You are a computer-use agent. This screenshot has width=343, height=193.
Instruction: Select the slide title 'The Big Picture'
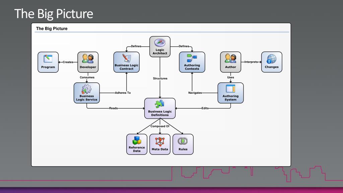pyautogui.click(x=54, y=14)
